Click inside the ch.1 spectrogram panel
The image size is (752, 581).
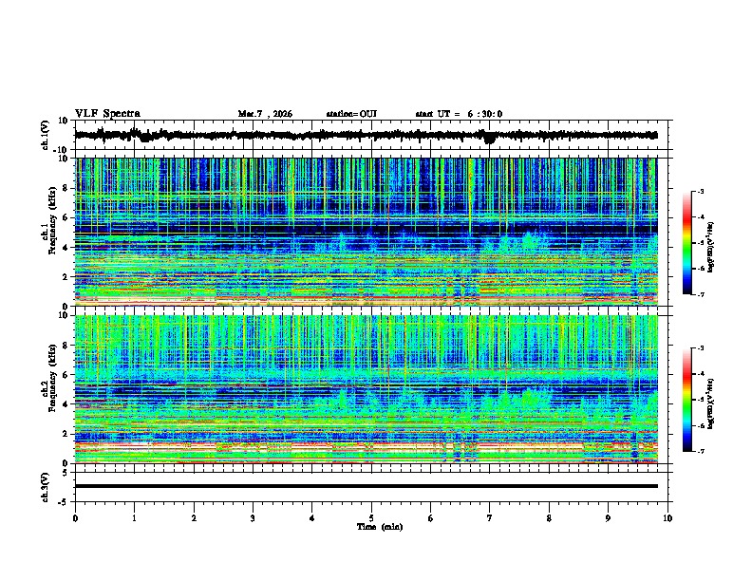(367, 232)
